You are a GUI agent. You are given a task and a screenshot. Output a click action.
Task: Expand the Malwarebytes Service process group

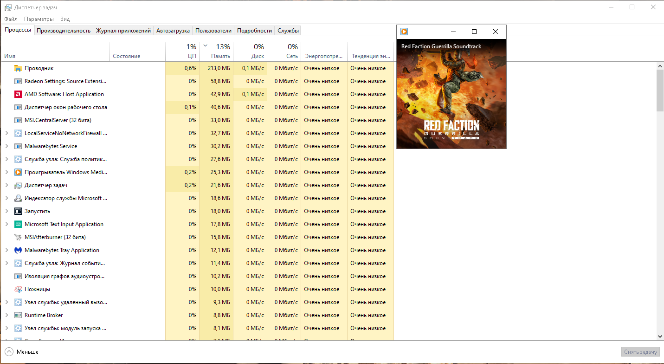pyautogui.click(x=6, y=146)
